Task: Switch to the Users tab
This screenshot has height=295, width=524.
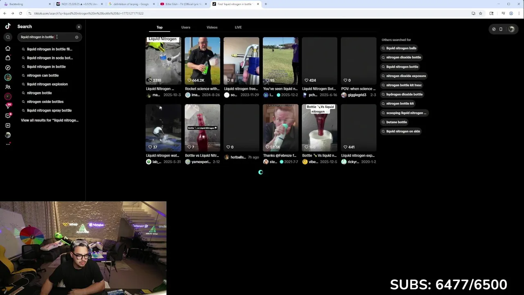Action: [x=186, y=27]
